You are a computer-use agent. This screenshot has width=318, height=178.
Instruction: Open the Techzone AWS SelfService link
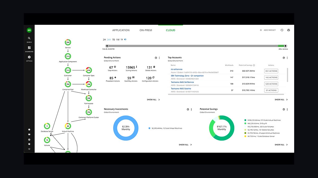[182, 82]
